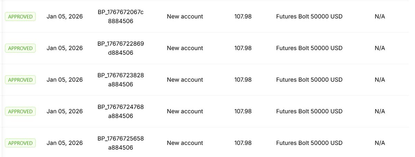Screen dimensions: 415x157
Task: Click N/A in the BP_17676723828a884506 row
Action: coord(379,80)
